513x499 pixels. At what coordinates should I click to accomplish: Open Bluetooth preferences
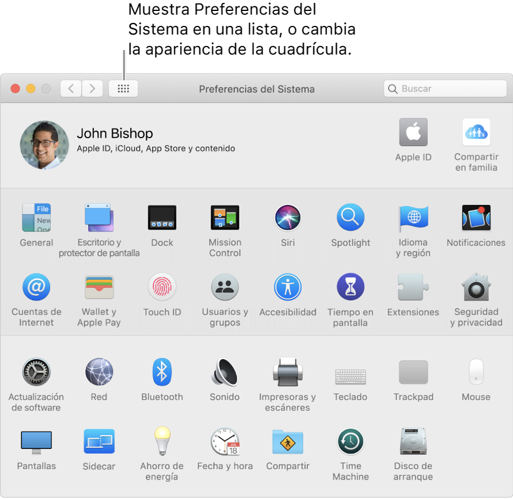(162, 372)
